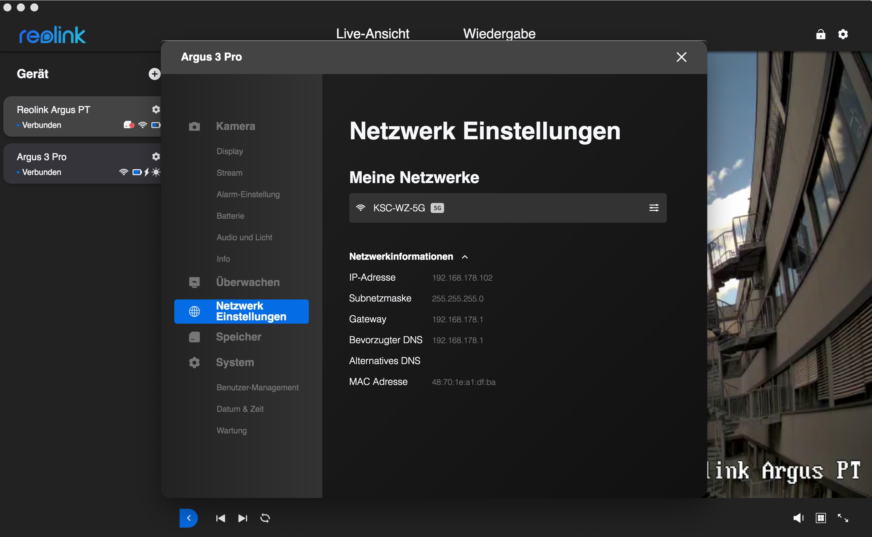Enter fullscreen with the expand arrows icon
This screenshot has height=537, width=872.
(x=843, y=518)
